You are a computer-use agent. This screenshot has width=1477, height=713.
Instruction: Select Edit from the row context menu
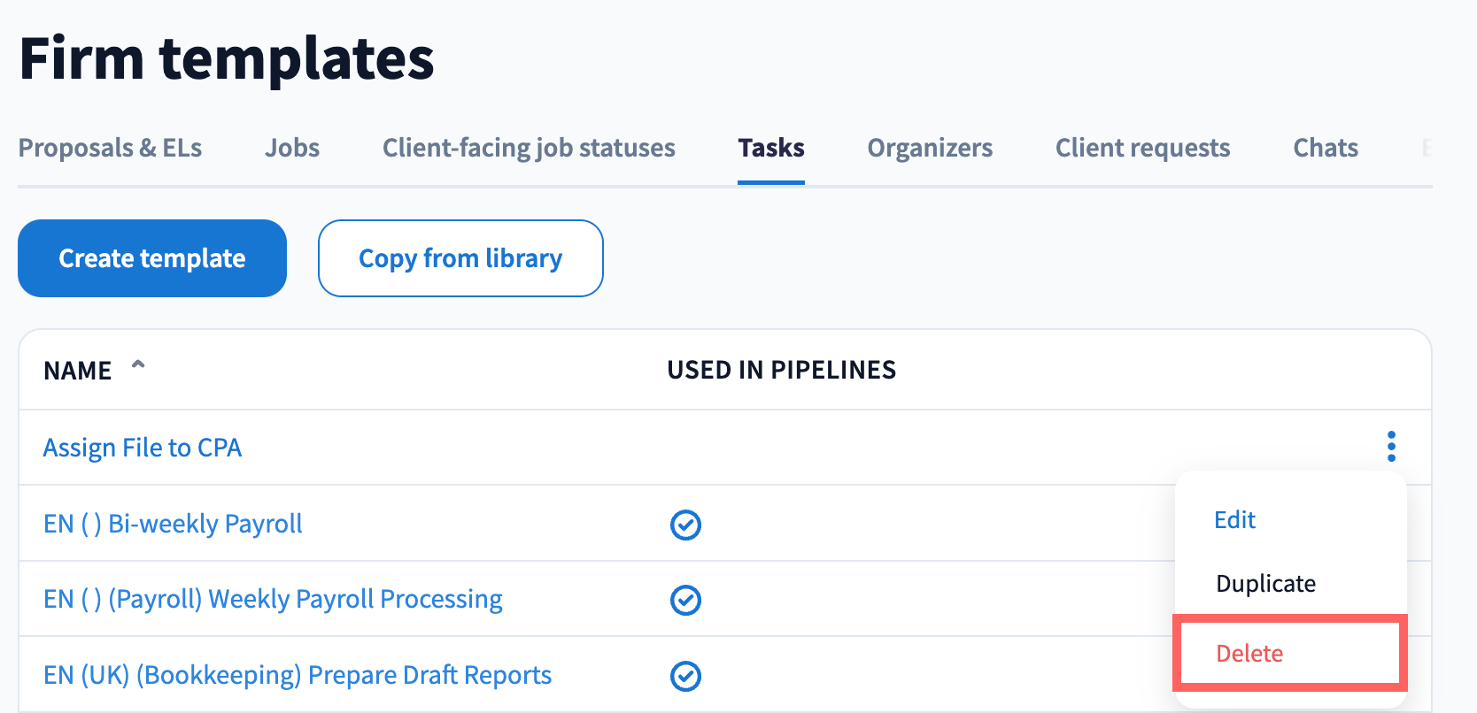pyautogui.click(x=1234, y=520)
